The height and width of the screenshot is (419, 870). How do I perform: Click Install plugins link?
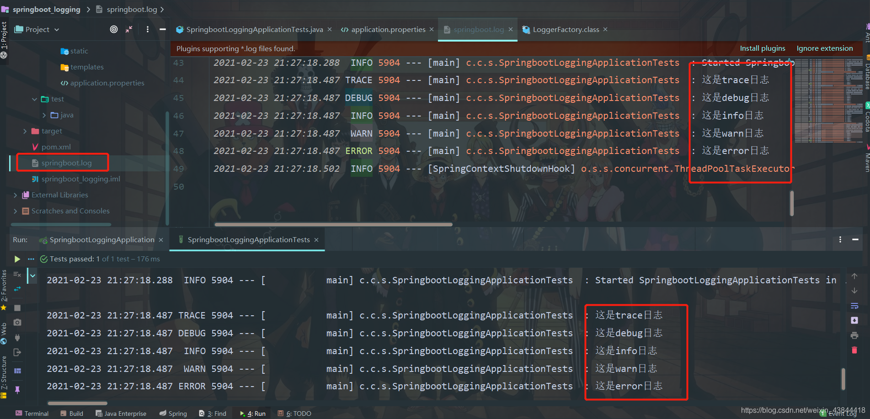pos(763,48)
